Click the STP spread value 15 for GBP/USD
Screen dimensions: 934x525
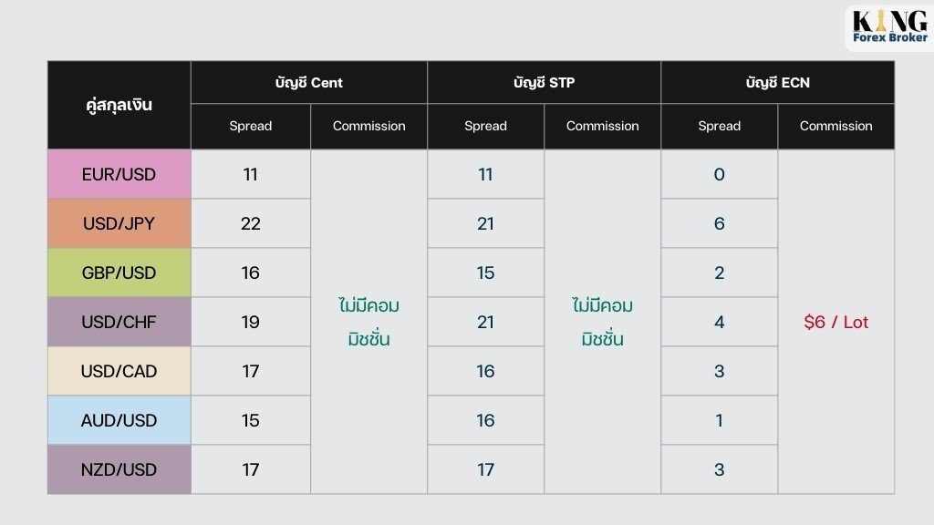coord(485,273)
